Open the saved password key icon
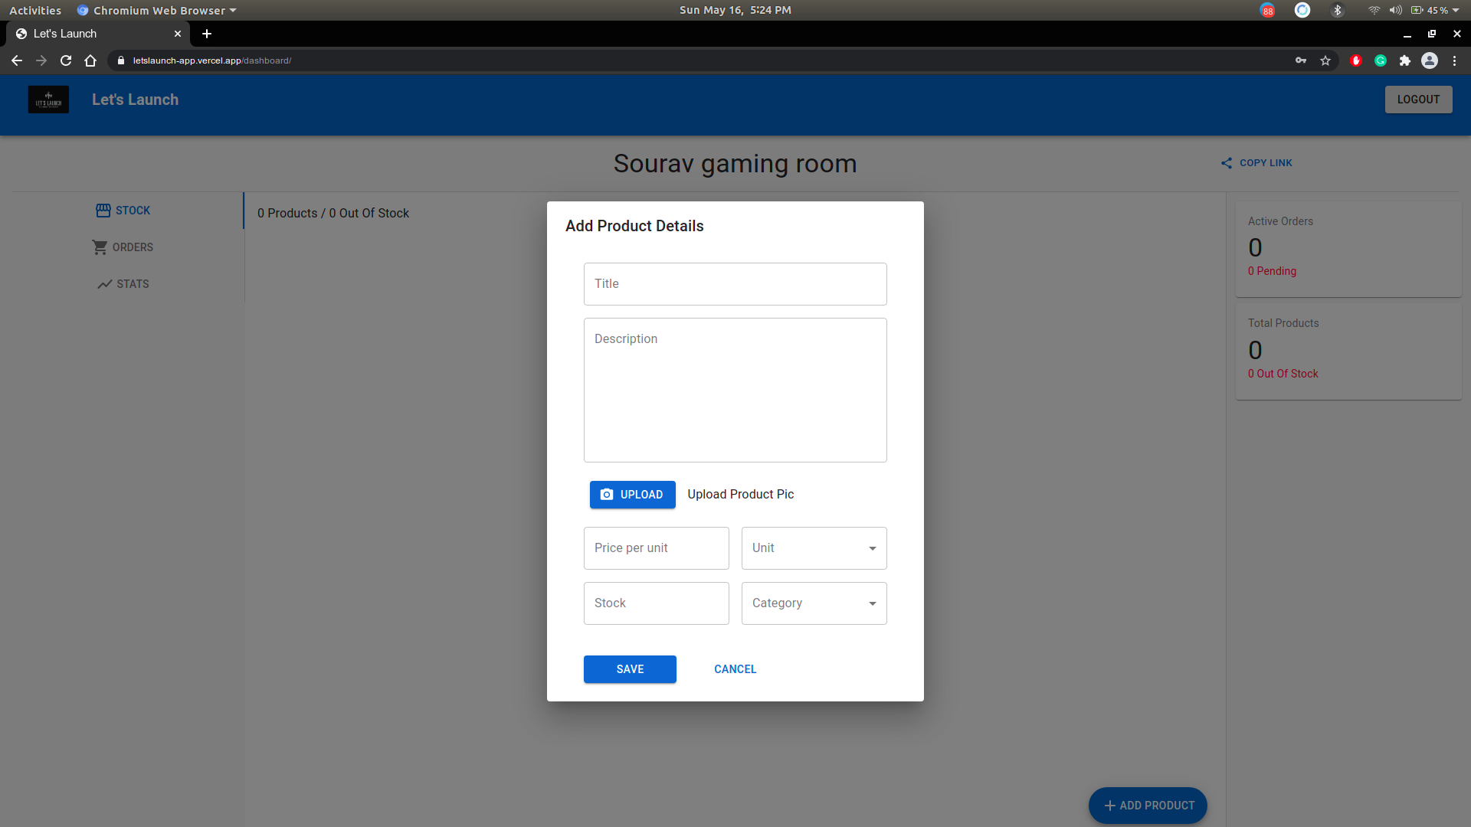The width and height of the screenshot is (1471, 827). (x=1301, y=60)
